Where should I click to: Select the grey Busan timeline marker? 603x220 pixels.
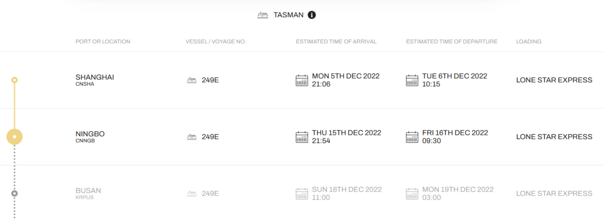15,193
